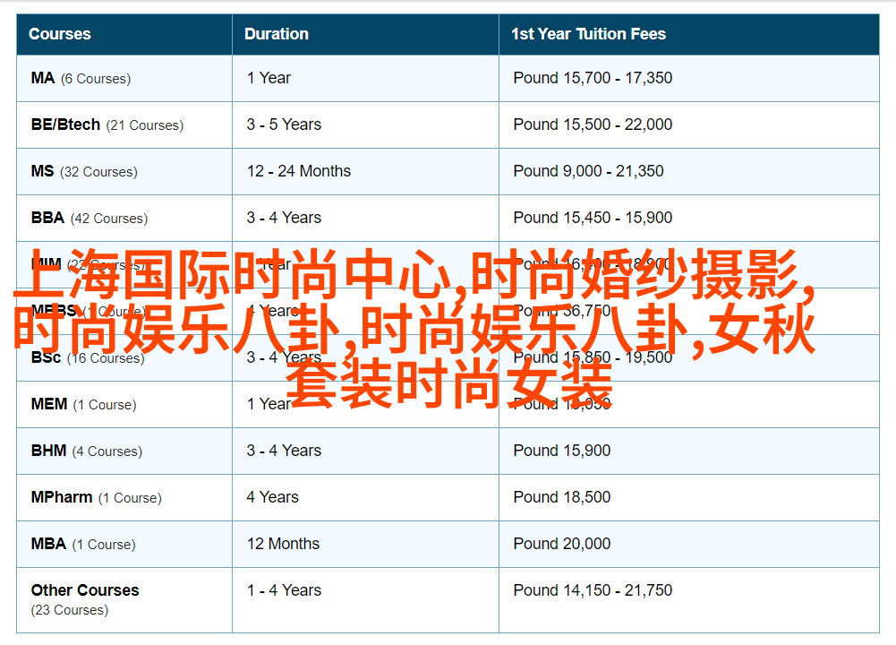The image size is (896, 645).
Task: Click the Courses column header
Action: point(60,34)
